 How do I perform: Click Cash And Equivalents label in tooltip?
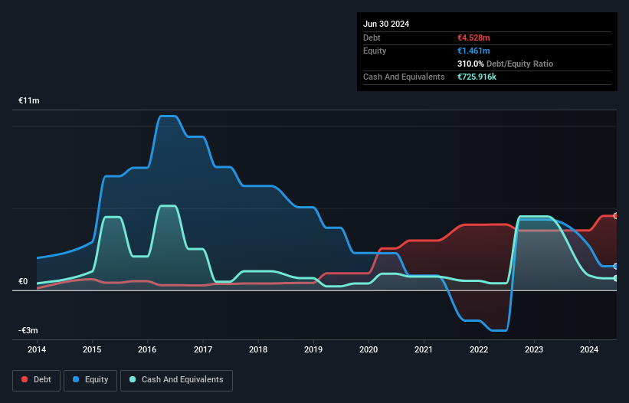[404, 77]
